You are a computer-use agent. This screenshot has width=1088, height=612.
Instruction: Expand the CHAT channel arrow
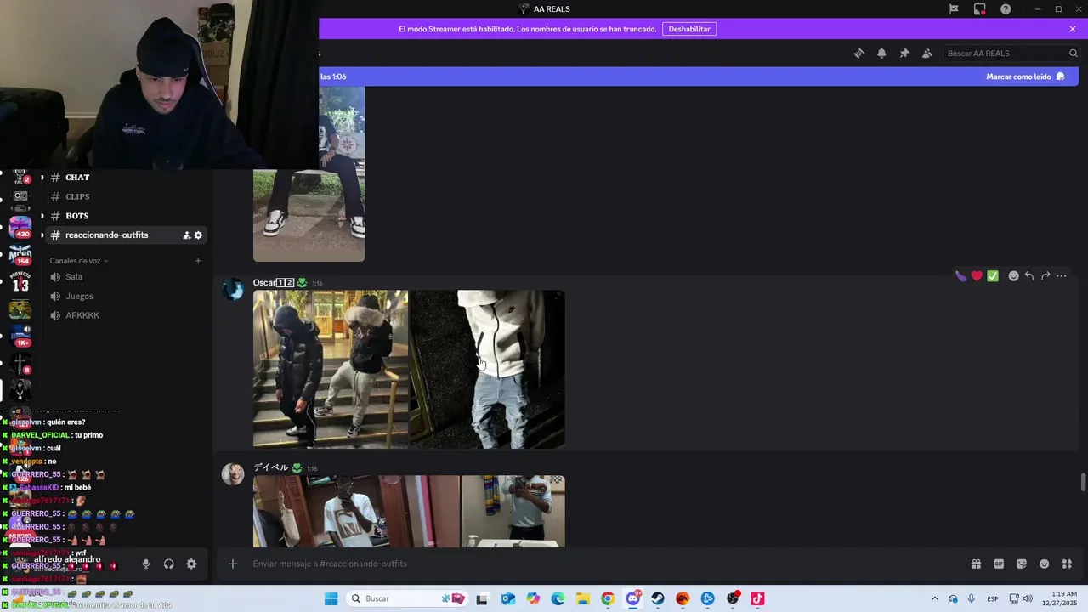[x=42, y=178]
